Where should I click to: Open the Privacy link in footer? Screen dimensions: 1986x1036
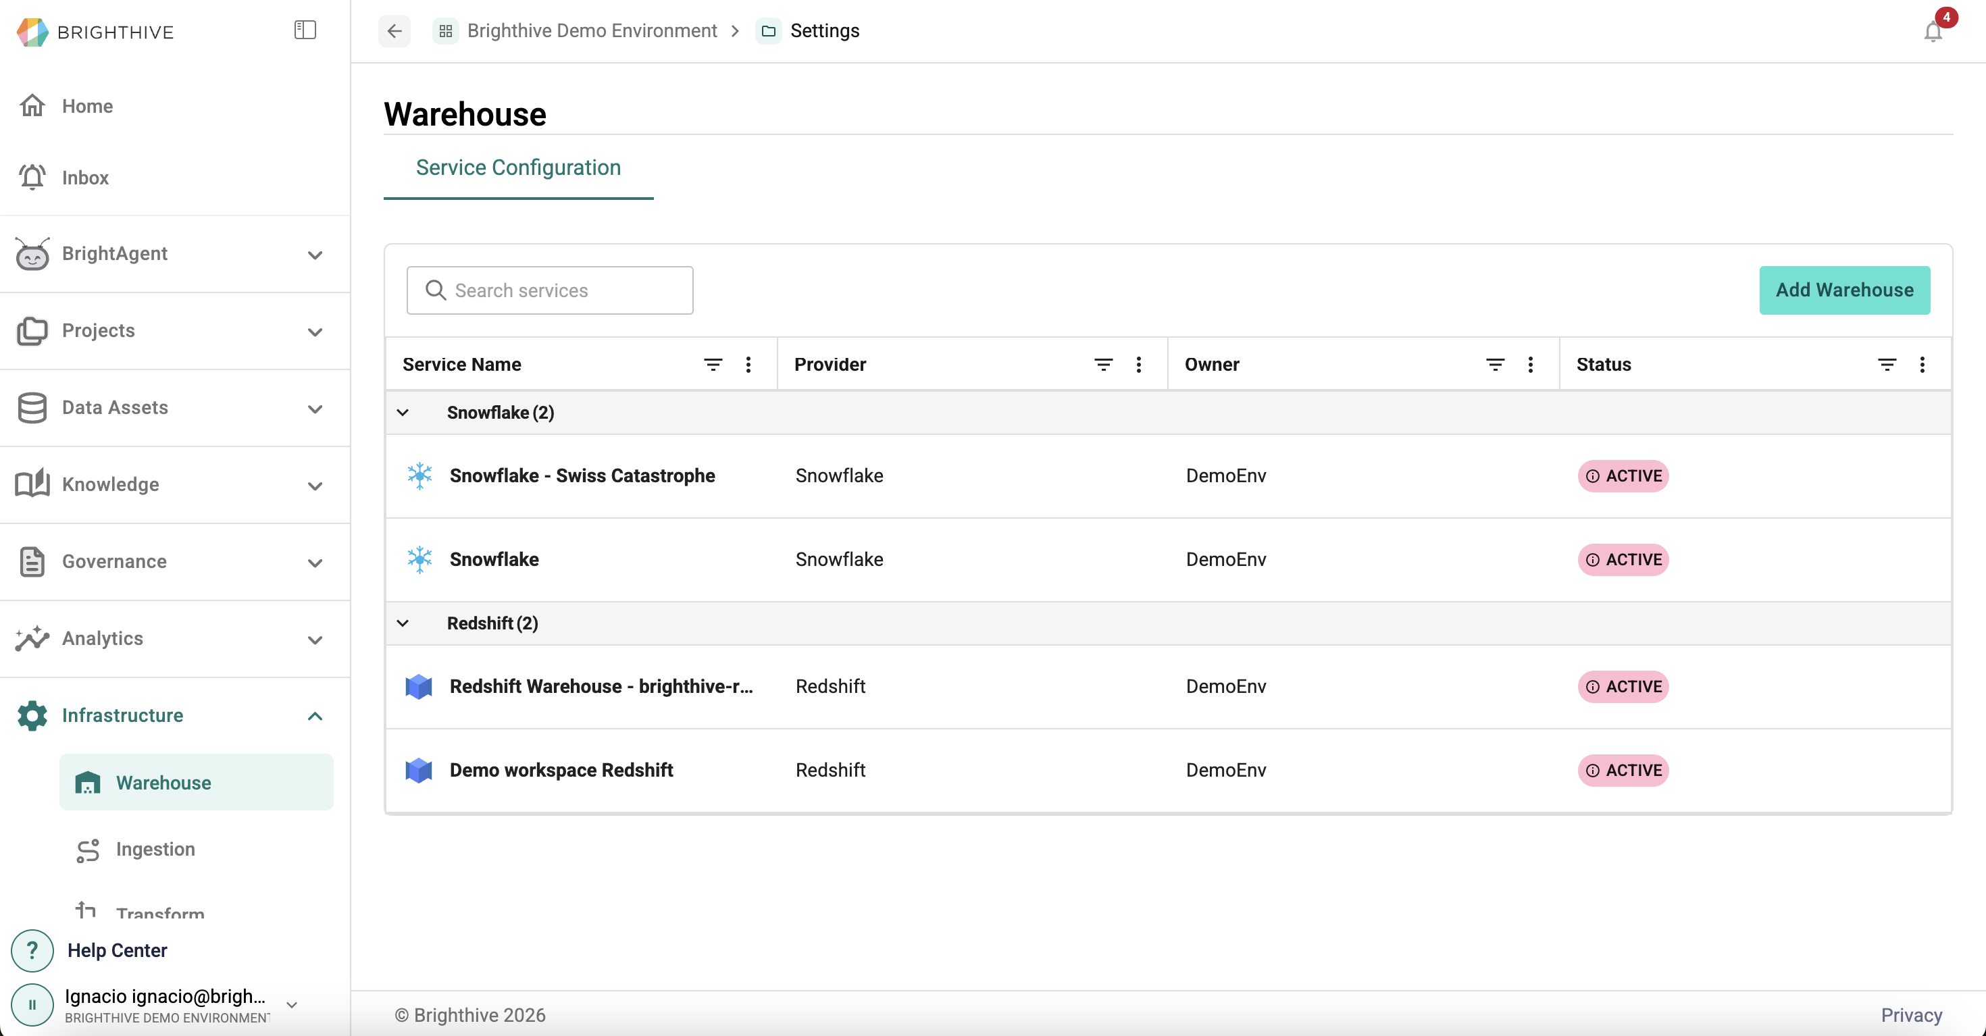point(1911,1015)
